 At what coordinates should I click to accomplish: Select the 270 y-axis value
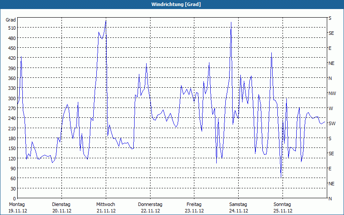(x=12, y=108)
